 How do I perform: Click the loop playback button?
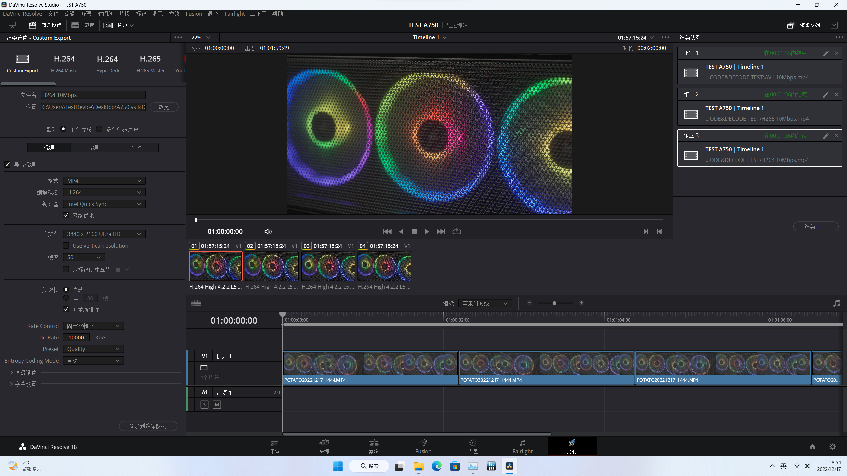pyautogui.click(x=457, y=231)
